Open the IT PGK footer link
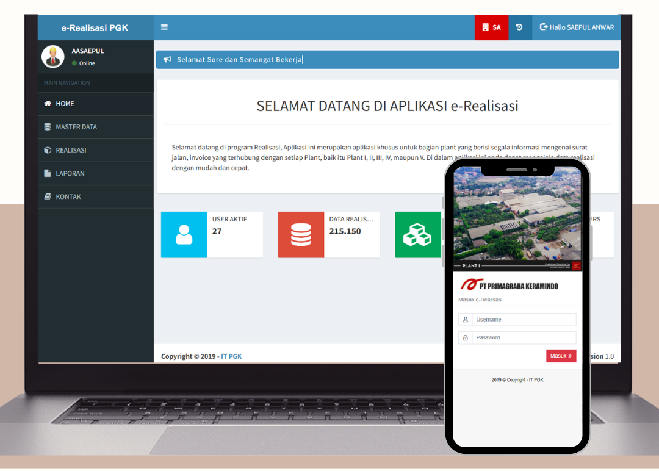Viewport: 659px width, 471px height. coord(232,356)
